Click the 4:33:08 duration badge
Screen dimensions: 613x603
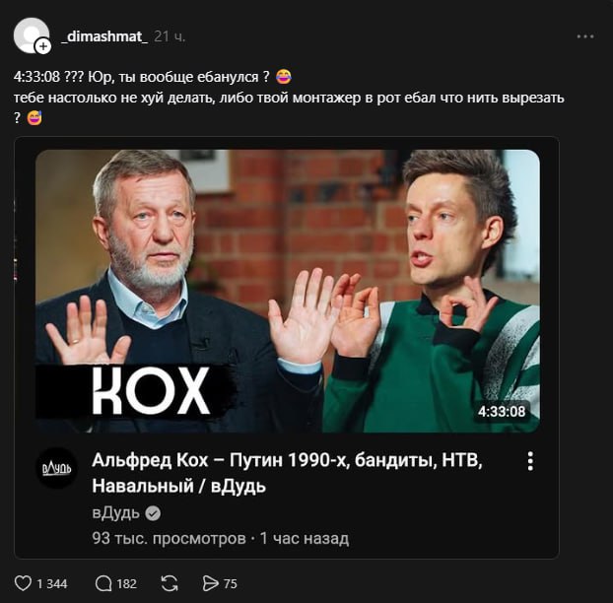(502, 411)
